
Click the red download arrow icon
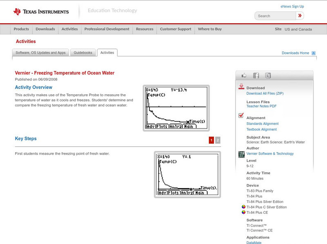(241, 87)
